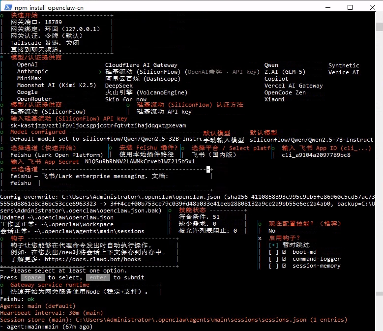Select Moonshot AI (Kimi K2.5) option
Image resolution: width=383 pixels, height=331 pixels.
click(x=57, y=85)
